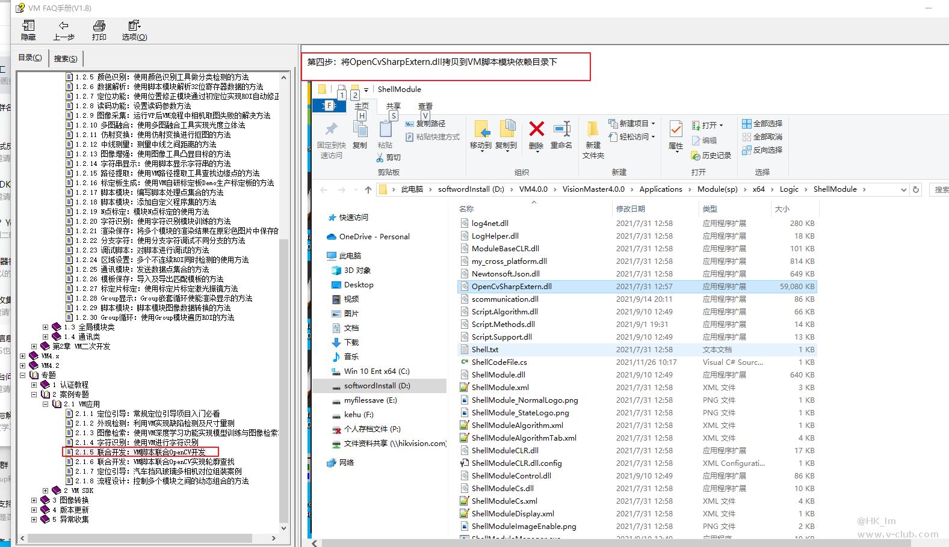Collapse the 专题 tree node
Image resolution: width=949 pixels, height=547 pixels.
coord(23,375)
